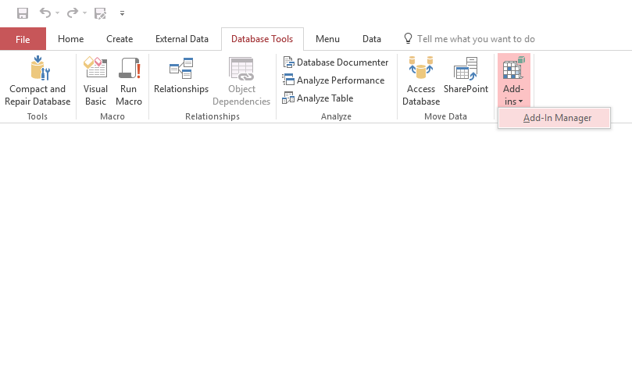The height and width of the screenshot is (367, 632).
Task: Switch to the Home tab
Action: point(70,39)
